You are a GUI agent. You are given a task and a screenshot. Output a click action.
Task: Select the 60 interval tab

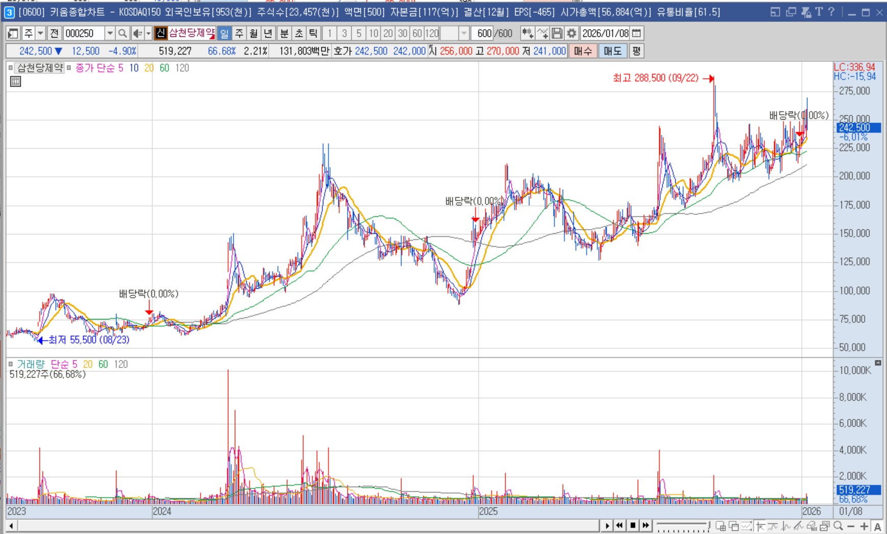(x=417, y=34)
